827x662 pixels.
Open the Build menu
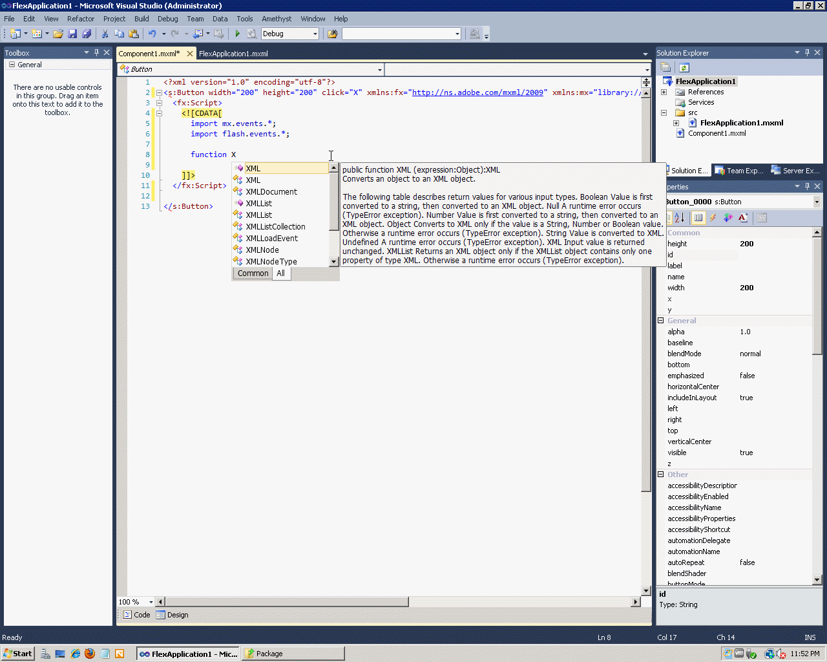tap(141, 19)
